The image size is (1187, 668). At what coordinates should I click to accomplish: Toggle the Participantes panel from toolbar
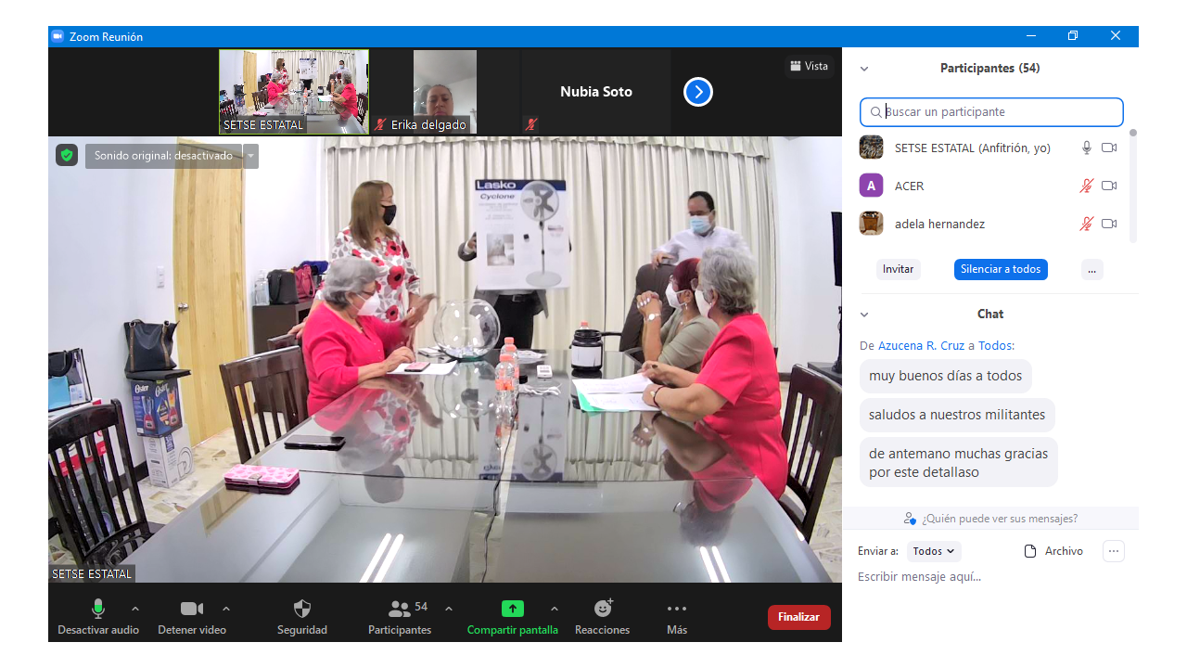tap(400, 616)
